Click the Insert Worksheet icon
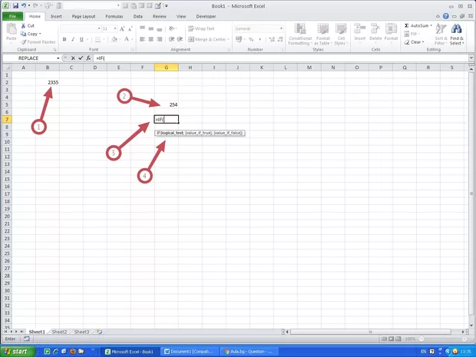Image resolution: width=476 pixels, height=357 pixels. coord(99,332)
